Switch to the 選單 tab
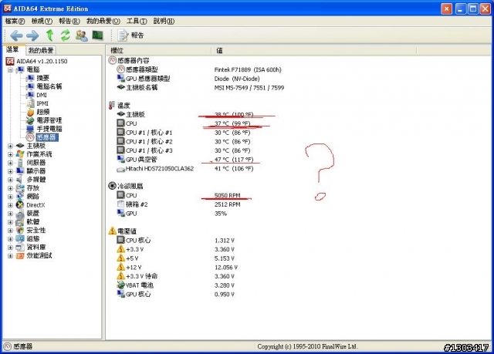 pyautogui.click(x=13, y=49)
